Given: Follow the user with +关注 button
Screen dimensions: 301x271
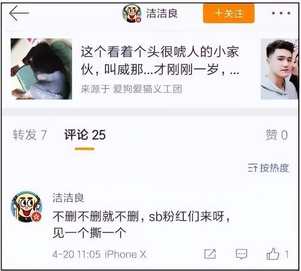Looking at the screenshot, I should click(229, 13).
